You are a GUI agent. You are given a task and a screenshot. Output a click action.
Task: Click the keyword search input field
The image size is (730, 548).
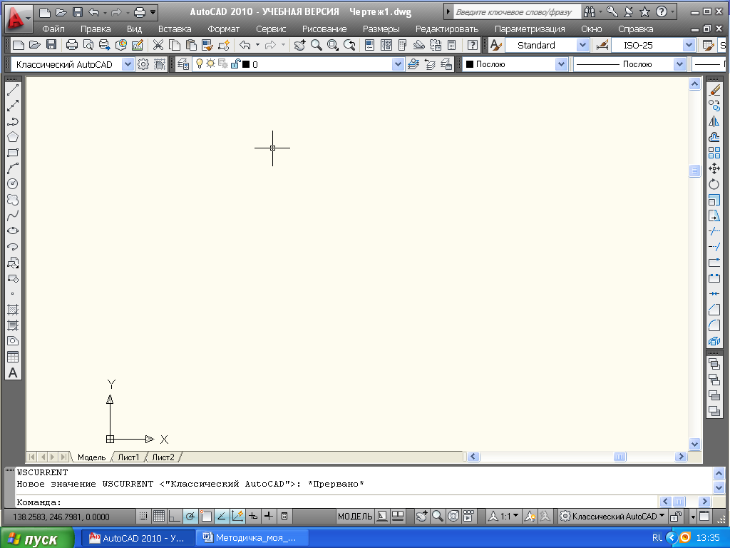pos(517,12)
